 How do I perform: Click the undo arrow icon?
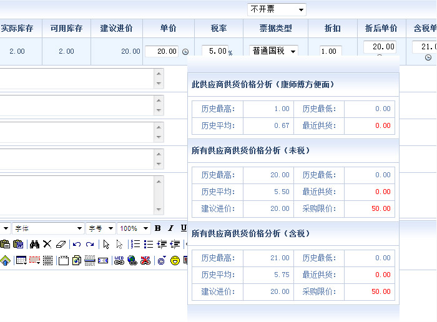tap(77, 244)
